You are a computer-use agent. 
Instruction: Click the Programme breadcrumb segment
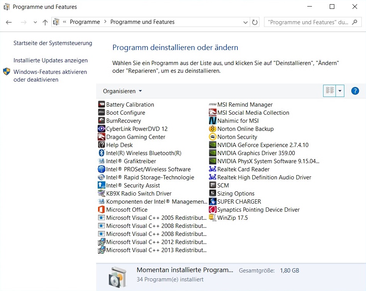pos(85,22)
